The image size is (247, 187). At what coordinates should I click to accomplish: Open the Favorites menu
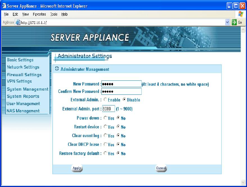point(39,14)
